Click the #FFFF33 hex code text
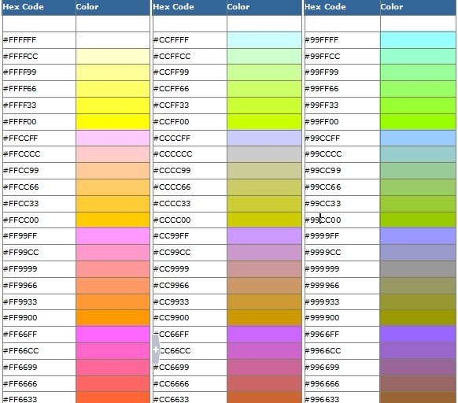The image size is (458, 403). coord(20,105)
